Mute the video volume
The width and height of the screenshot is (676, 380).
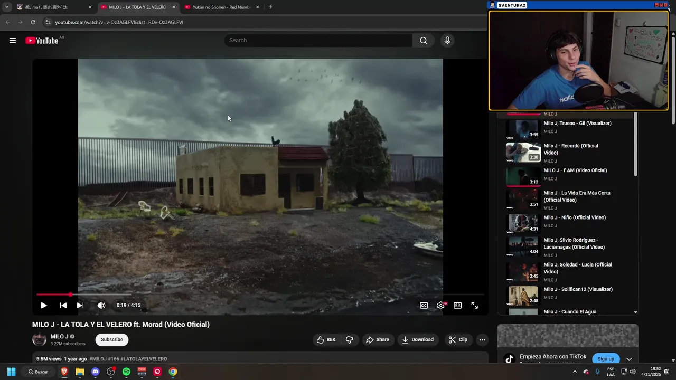101,305
